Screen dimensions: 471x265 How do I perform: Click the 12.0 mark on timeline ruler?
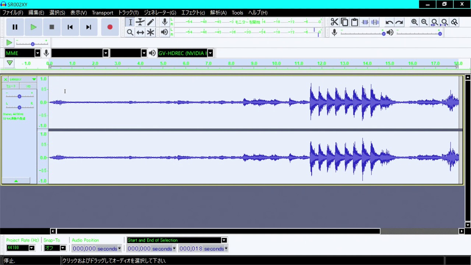click(x=321, y=63)
